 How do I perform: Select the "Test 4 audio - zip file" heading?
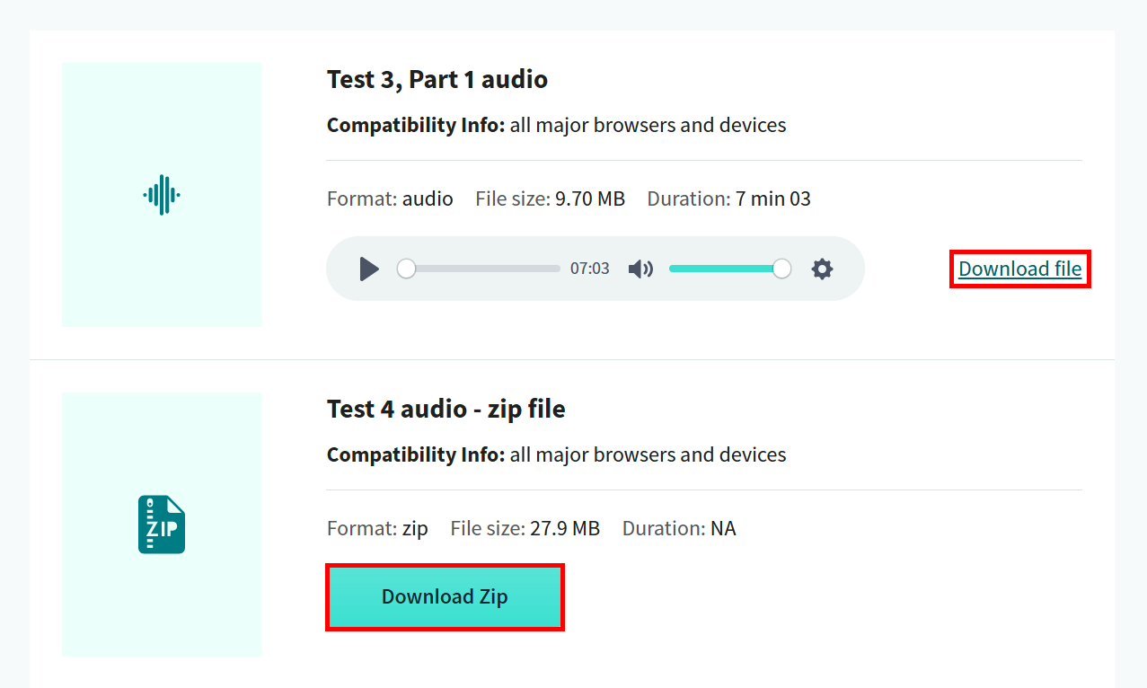(446, 409)
